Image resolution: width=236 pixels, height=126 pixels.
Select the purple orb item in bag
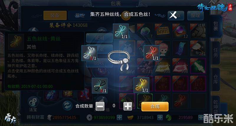[x=180, y=31]
